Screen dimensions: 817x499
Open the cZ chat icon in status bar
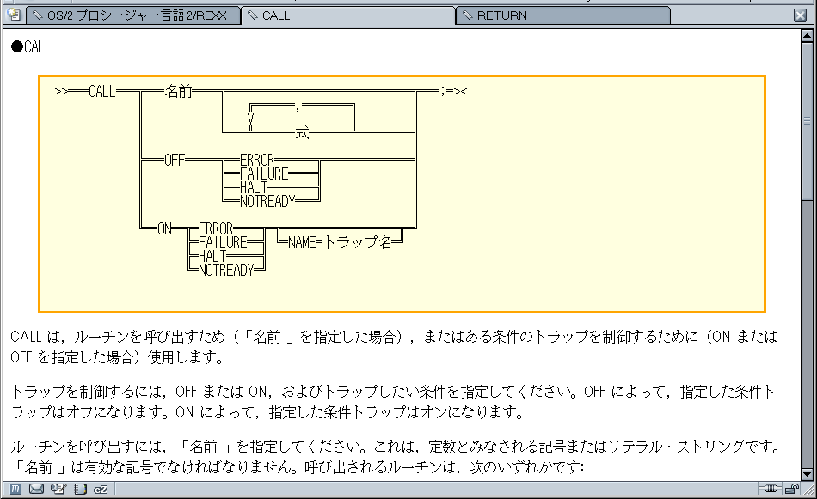tap(101, 490)
